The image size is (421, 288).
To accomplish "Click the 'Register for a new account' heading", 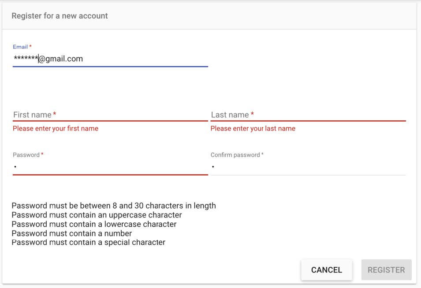I will pyautogui.click(x=60, y=16).
